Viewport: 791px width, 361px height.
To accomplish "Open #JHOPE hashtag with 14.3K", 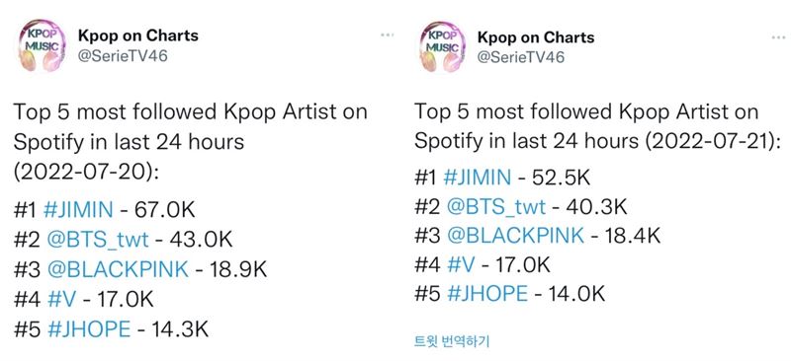I will click(89, 328).
